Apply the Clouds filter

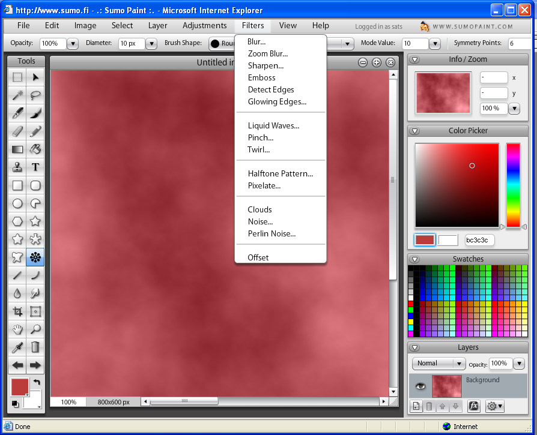click(x=259, y=209)
